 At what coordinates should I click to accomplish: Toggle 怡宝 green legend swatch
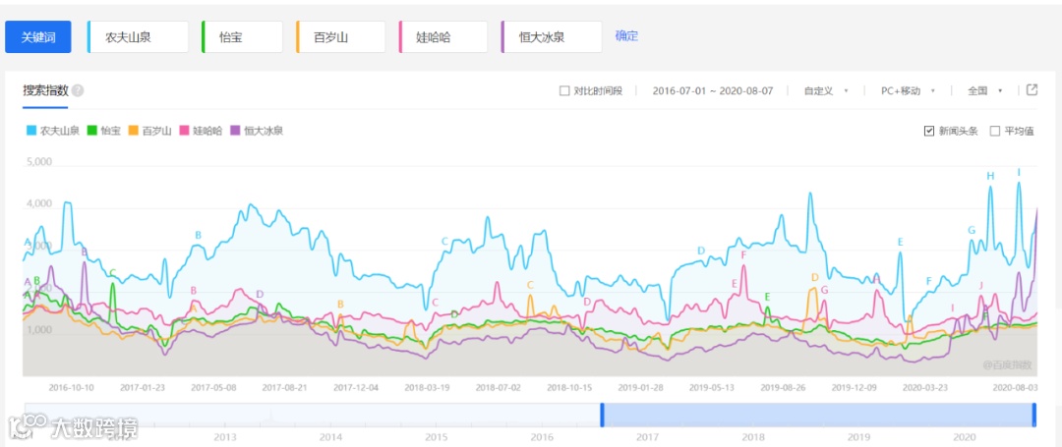tap(92, 130)
